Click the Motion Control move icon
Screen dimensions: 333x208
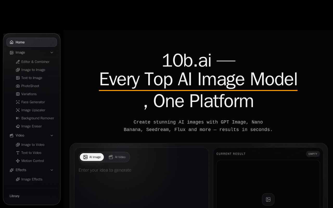point(18,161)
